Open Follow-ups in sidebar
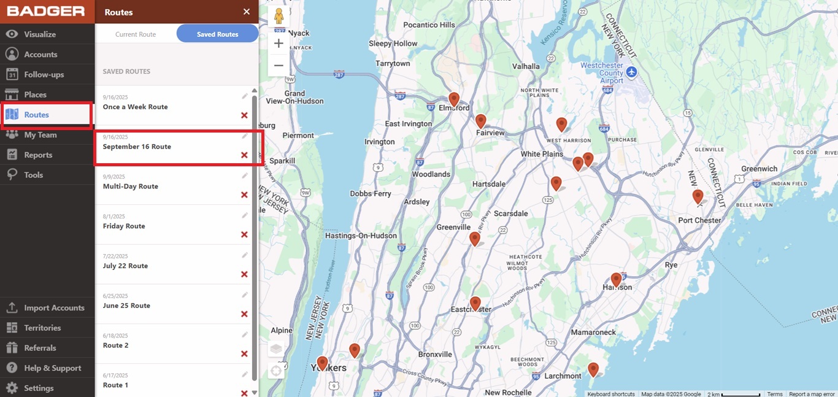This screenshot has width=838, height=397. click(47, 74)
